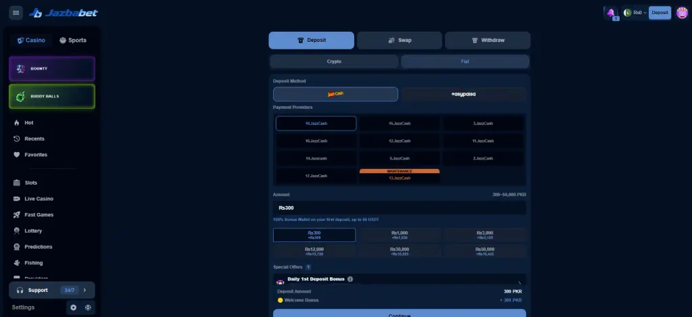The width and height of the screenshot is (692, 317).
Task: Select provider 16.JazzCash
Action: tap(316, 141)
